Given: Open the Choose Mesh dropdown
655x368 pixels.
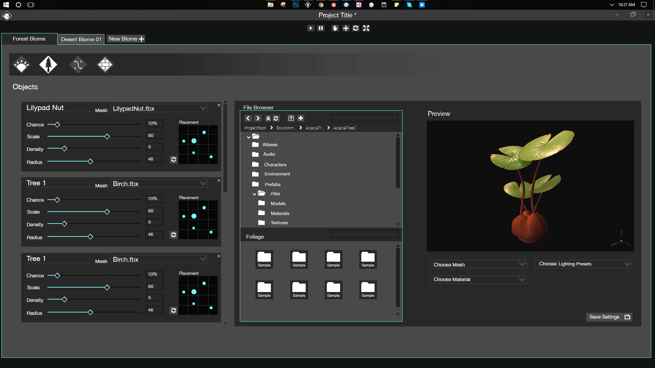Looking at the screenshot, I should click(x=478, y=265).
